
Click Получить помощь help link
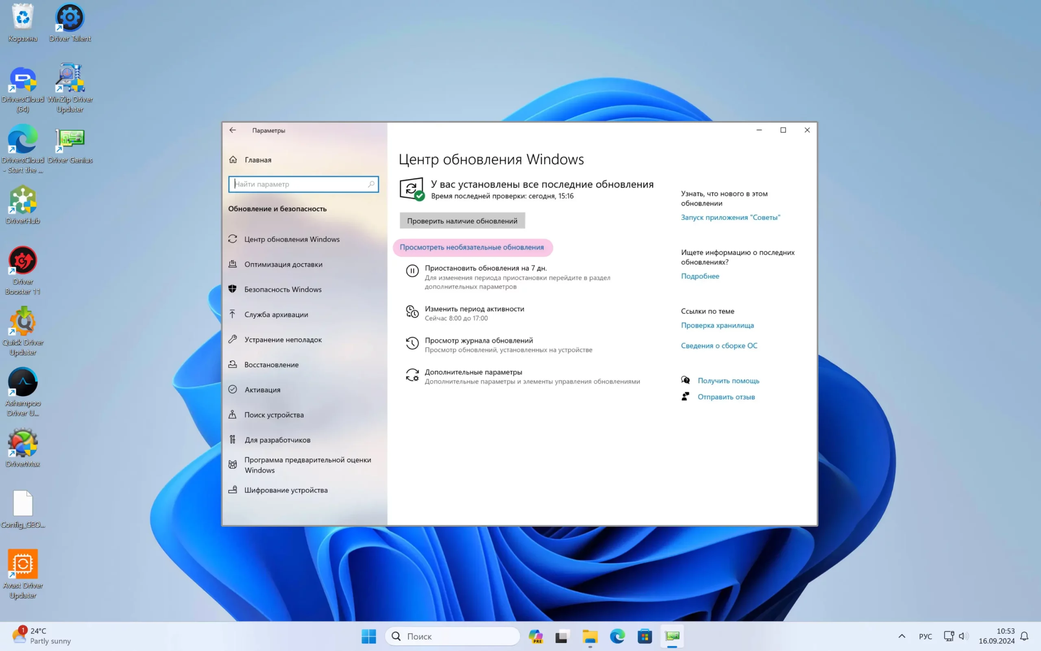pos(728,381)
